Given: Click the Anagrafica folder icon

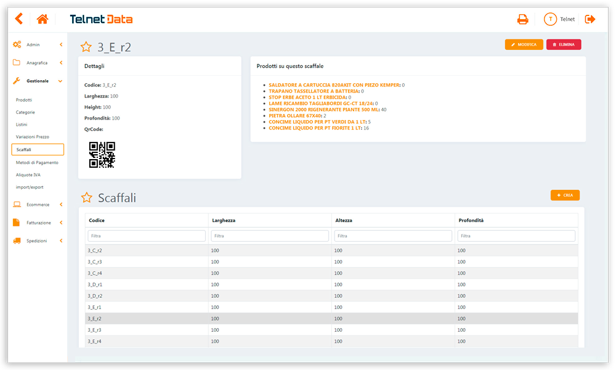Looking at the screenshot, I should (17, 62).
